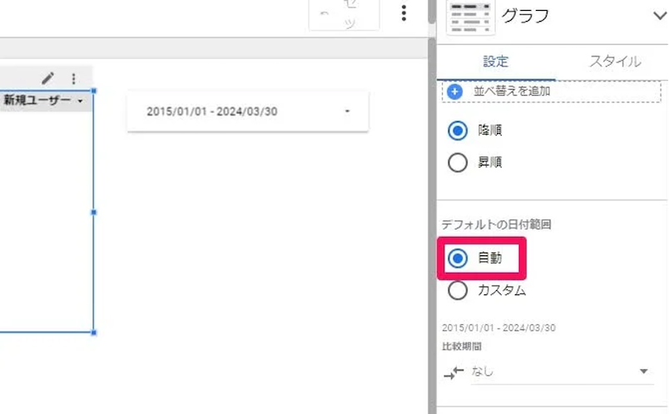Switch to the スタイル tab
The image size is (669, 414).
click(x=615, y=62)
